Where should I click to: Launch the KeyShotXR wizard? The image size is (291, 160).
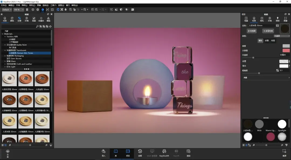point(164,153)
